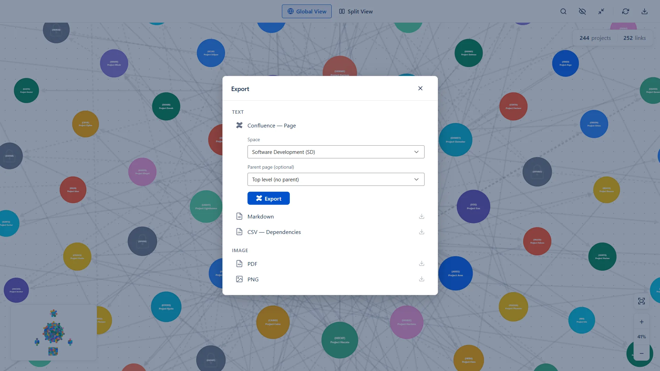Zoom out with the minus button
Screen dimensions: 660x371
click(641, 353)
